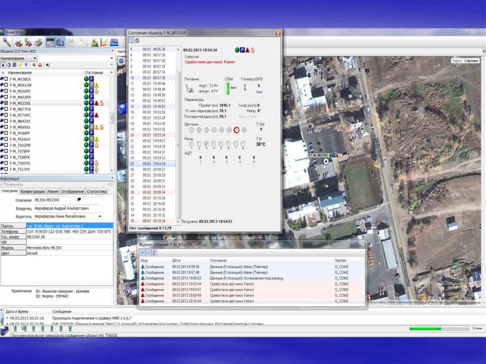Click sensor 7 red circle indicator
486x364 pixels.
(x=236, y=130)
